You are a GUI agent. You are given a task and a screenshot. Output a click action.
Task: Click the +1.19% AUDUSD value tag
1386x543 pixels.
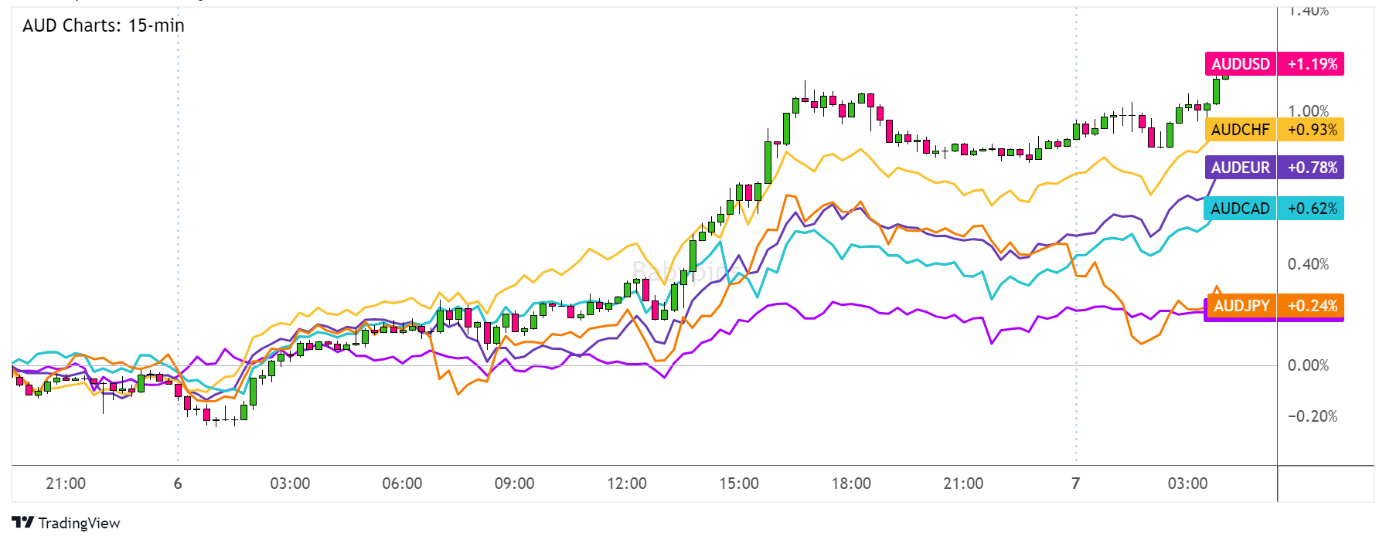(x=1312, y=64)
